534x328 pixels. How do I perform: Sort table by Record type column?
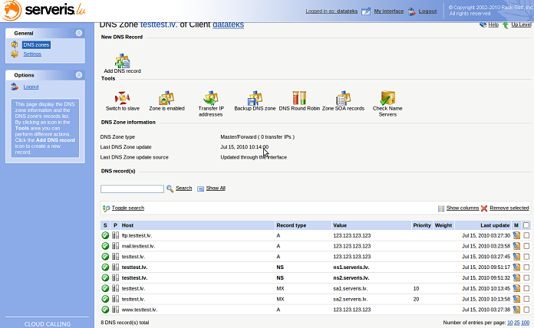coord(292,225)
